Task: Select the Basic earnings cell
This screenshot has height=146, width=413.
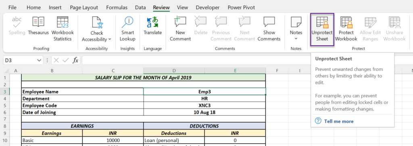Action: [x=52, y=140]
